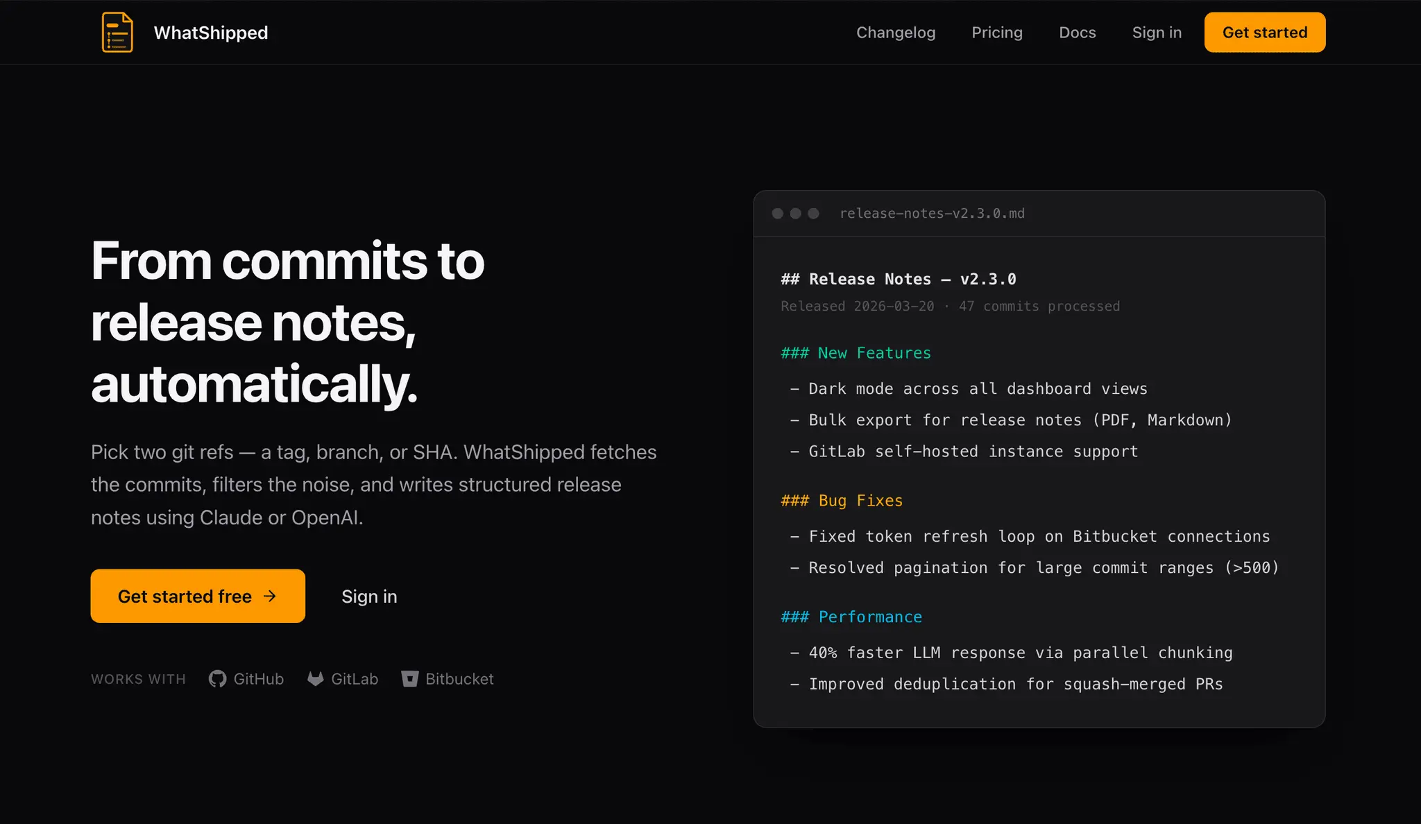1421x824 pixels.
Task: Click the WORKS WITH label
Action: point(138,680)
